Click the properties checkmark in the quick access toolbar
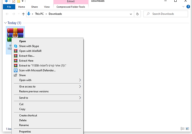Screen dimensions: 192x134 click(x=14, y=1)
